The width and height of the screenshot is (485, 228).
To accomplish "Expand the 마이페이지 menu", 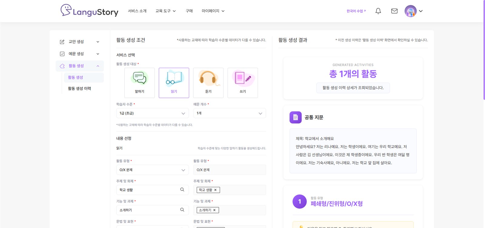I will (x=213, y=11).
